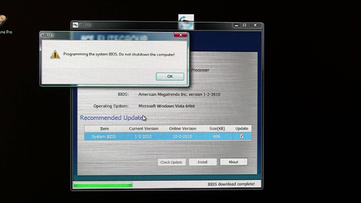Click the Check Update button
The width and height of the screenshot is (361, 203).
pyautogui.click(x=171, y=162)
